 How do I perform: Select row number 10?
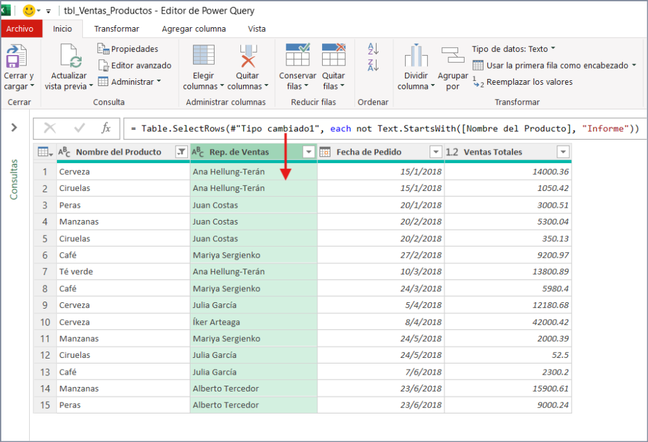coord(45,322)
